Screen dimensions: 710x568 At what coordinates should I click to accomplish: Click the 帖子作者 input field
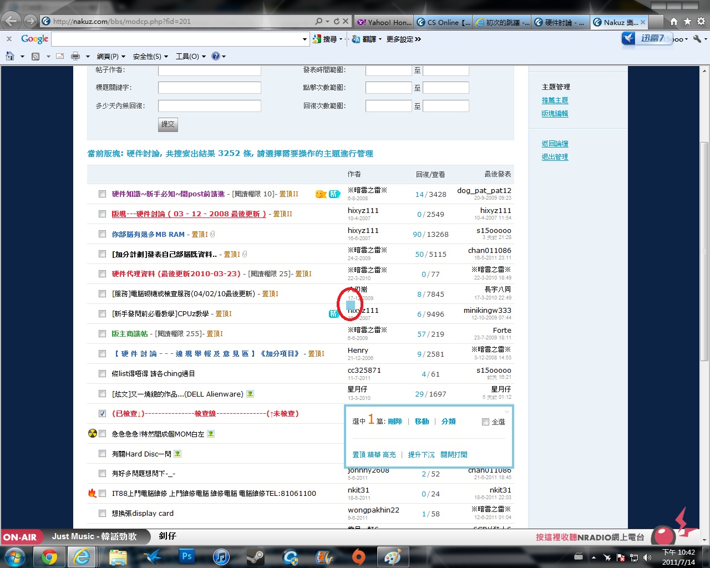coord(209,70)
